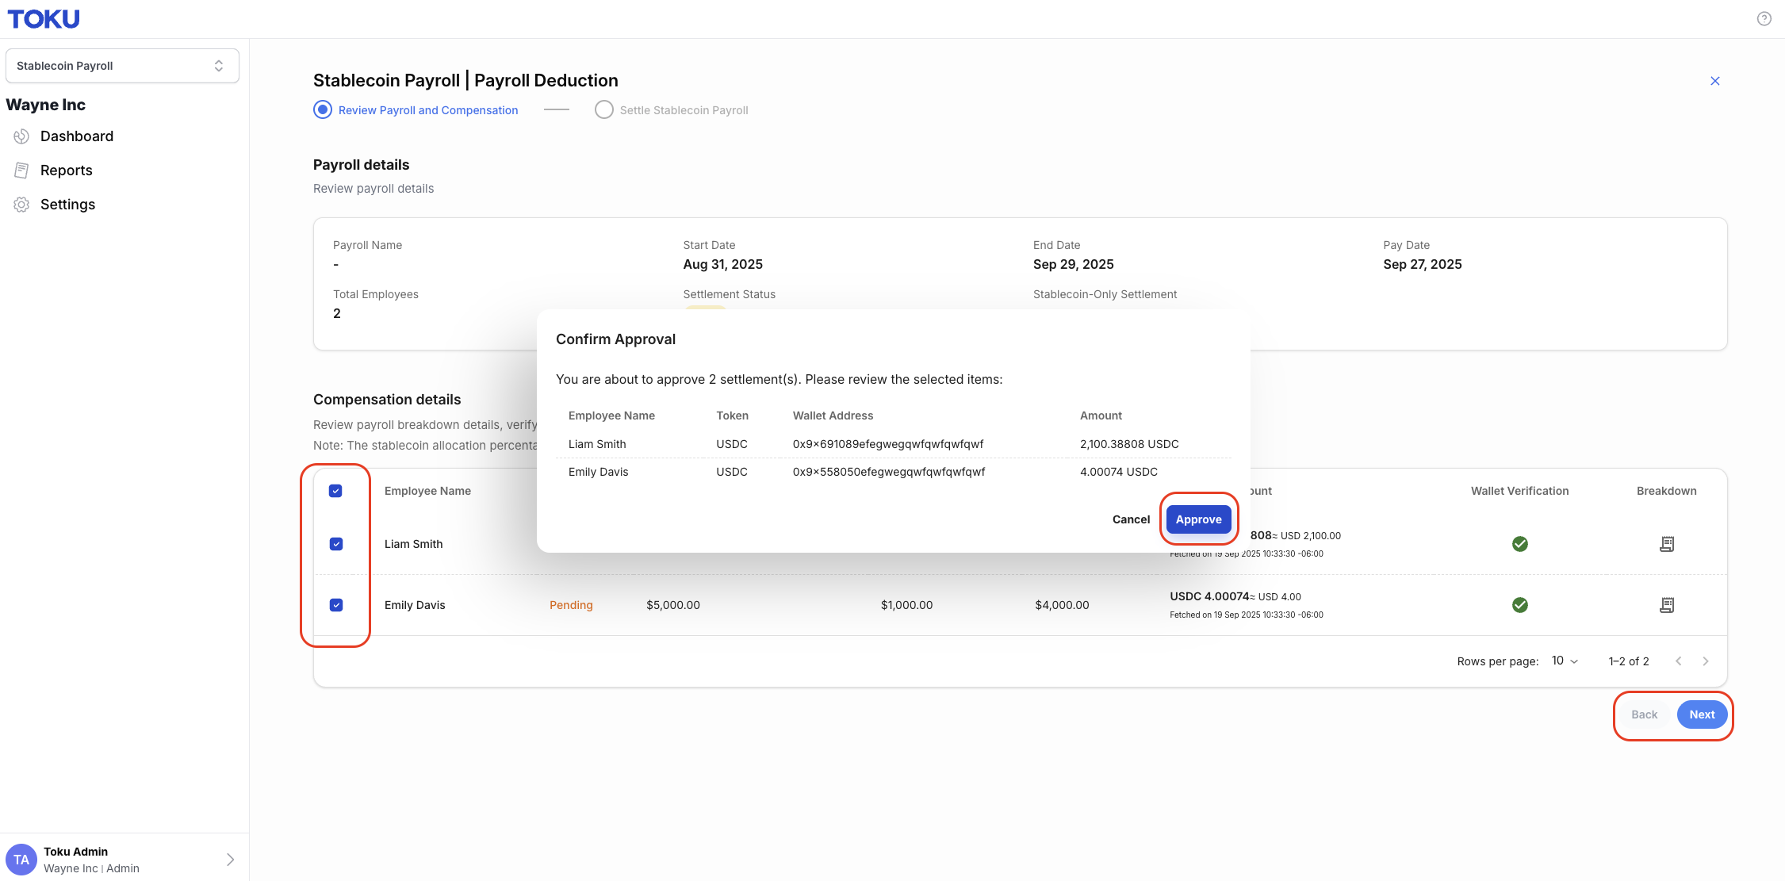
Task: Click the Toku Admin profile name
Action: click(x=75, y=852)
